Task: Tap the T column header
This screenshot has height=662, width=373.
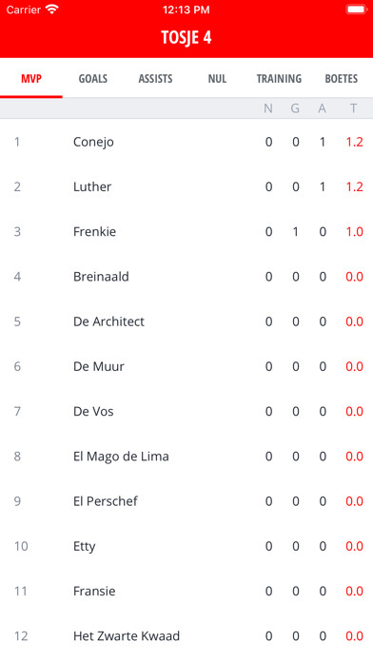Action: (354, 108)
